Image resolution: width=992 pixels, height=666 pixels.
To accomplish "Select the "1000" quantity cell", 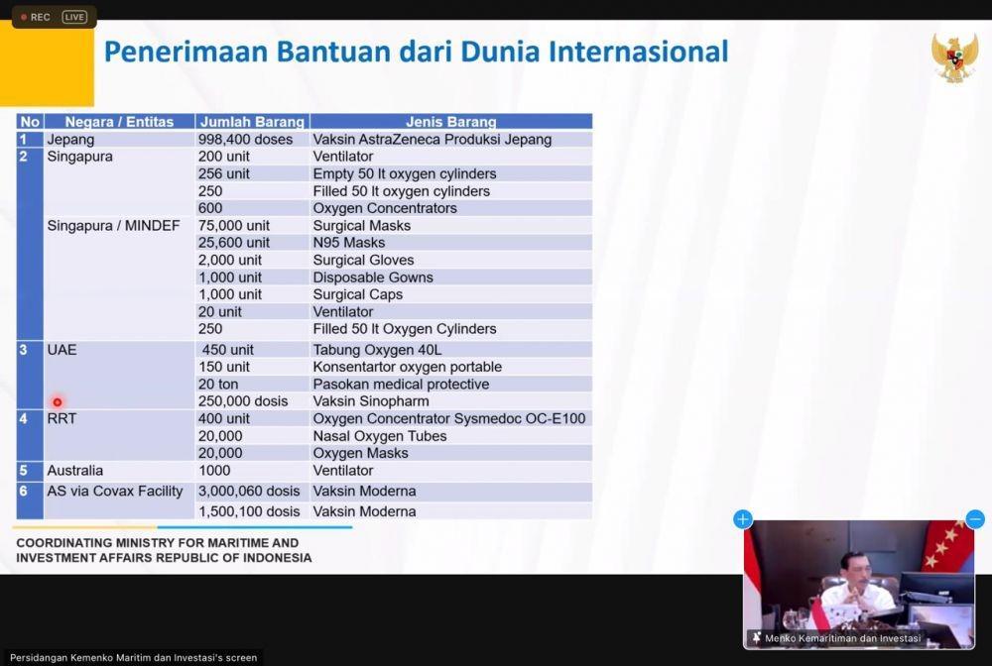I will pos(252,471).
